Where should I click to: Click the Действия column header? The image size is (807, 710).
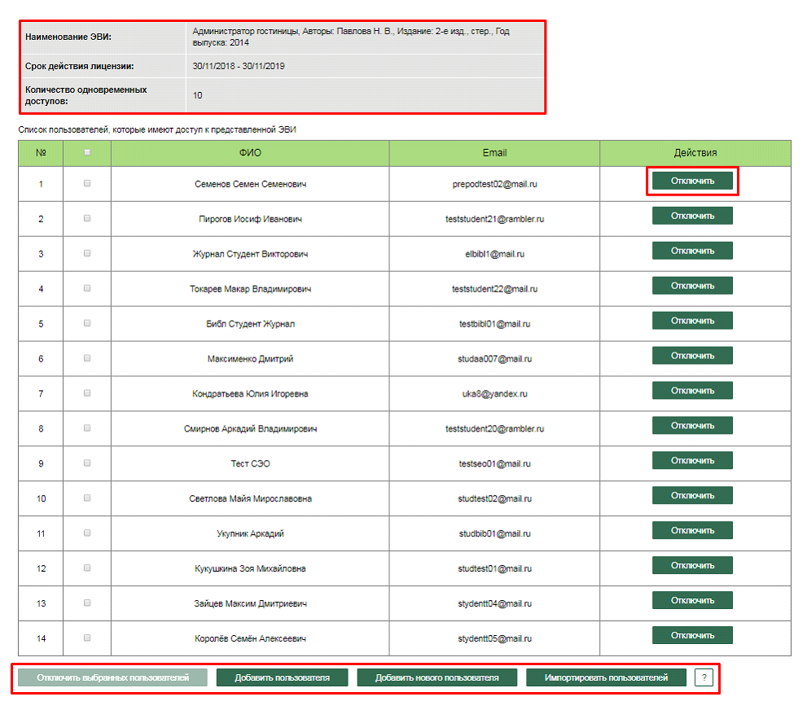pos(695,153)
